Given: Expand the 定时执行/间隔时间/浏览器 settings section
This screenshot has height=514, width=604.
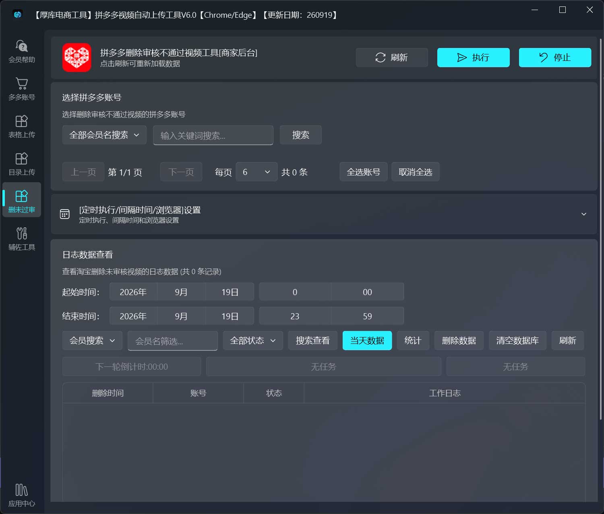Looking at the screenshot, I should [x=324, y=214].
